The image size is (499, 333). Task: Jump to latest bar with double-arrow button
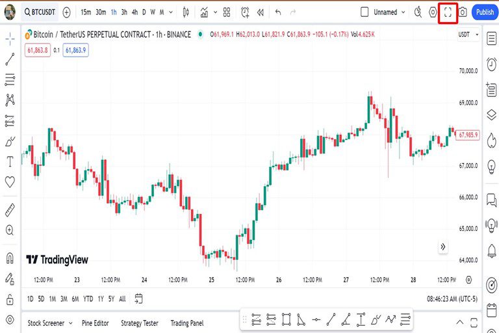coord(442,246)
